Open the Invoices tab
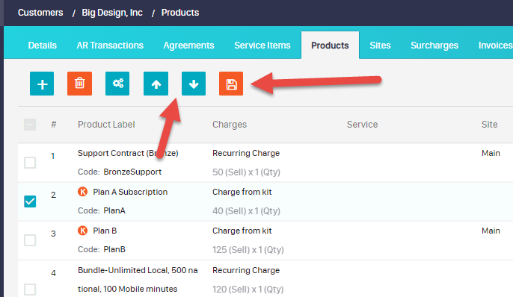The height and width of the screenshot is (297, 513). tap(495, 46)
